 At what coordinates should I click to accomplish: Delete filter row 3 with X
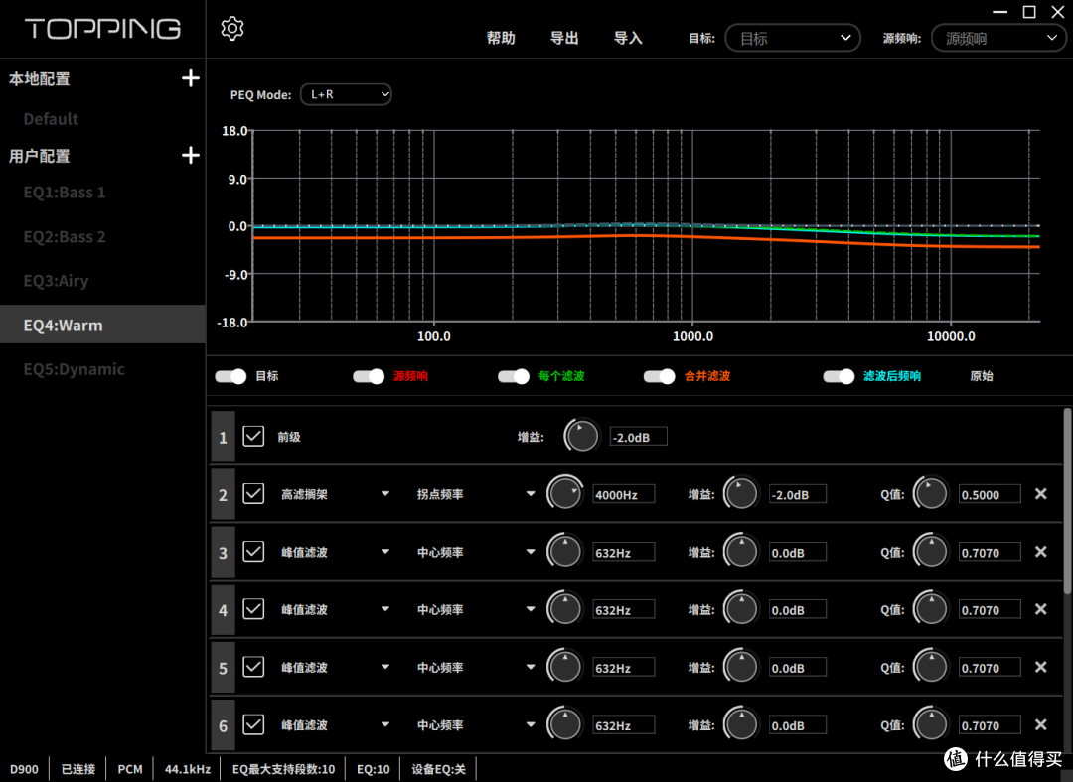[1041, 551]
